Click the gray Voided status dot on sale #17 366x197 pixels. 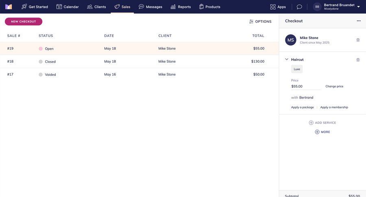[x=41, y=74]
